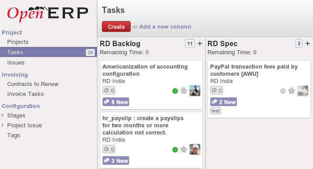Open the 3 New messages badge
313x169 pixels.
point(116,160)
